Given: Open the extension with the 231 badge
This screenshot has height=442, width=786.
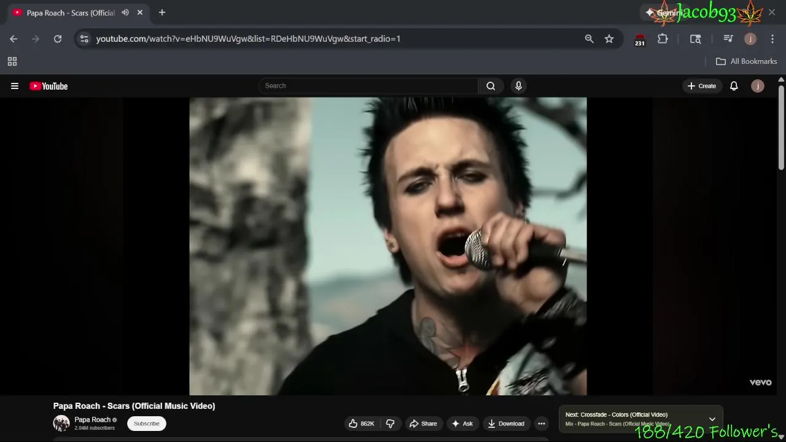Looking at the screenshot, I should pos(640,40).
